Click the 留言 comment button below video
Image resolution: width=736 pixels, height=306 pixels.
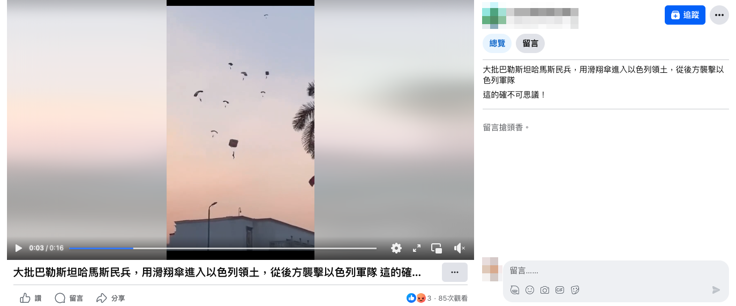pos(69,298)
